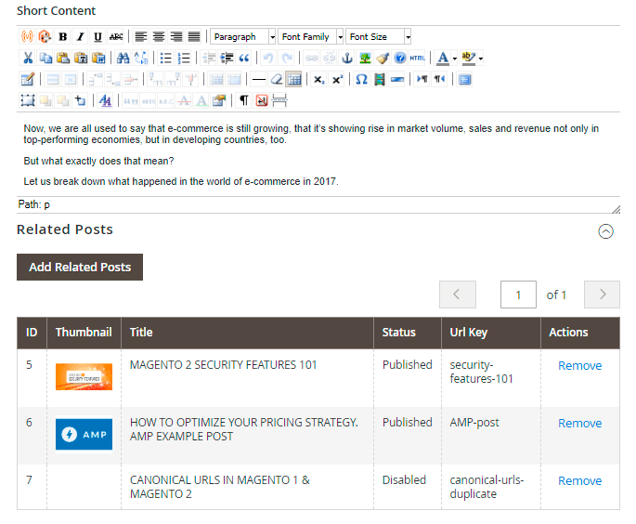
Task: Sort table by Status column header
Action: tap(399, 333)
